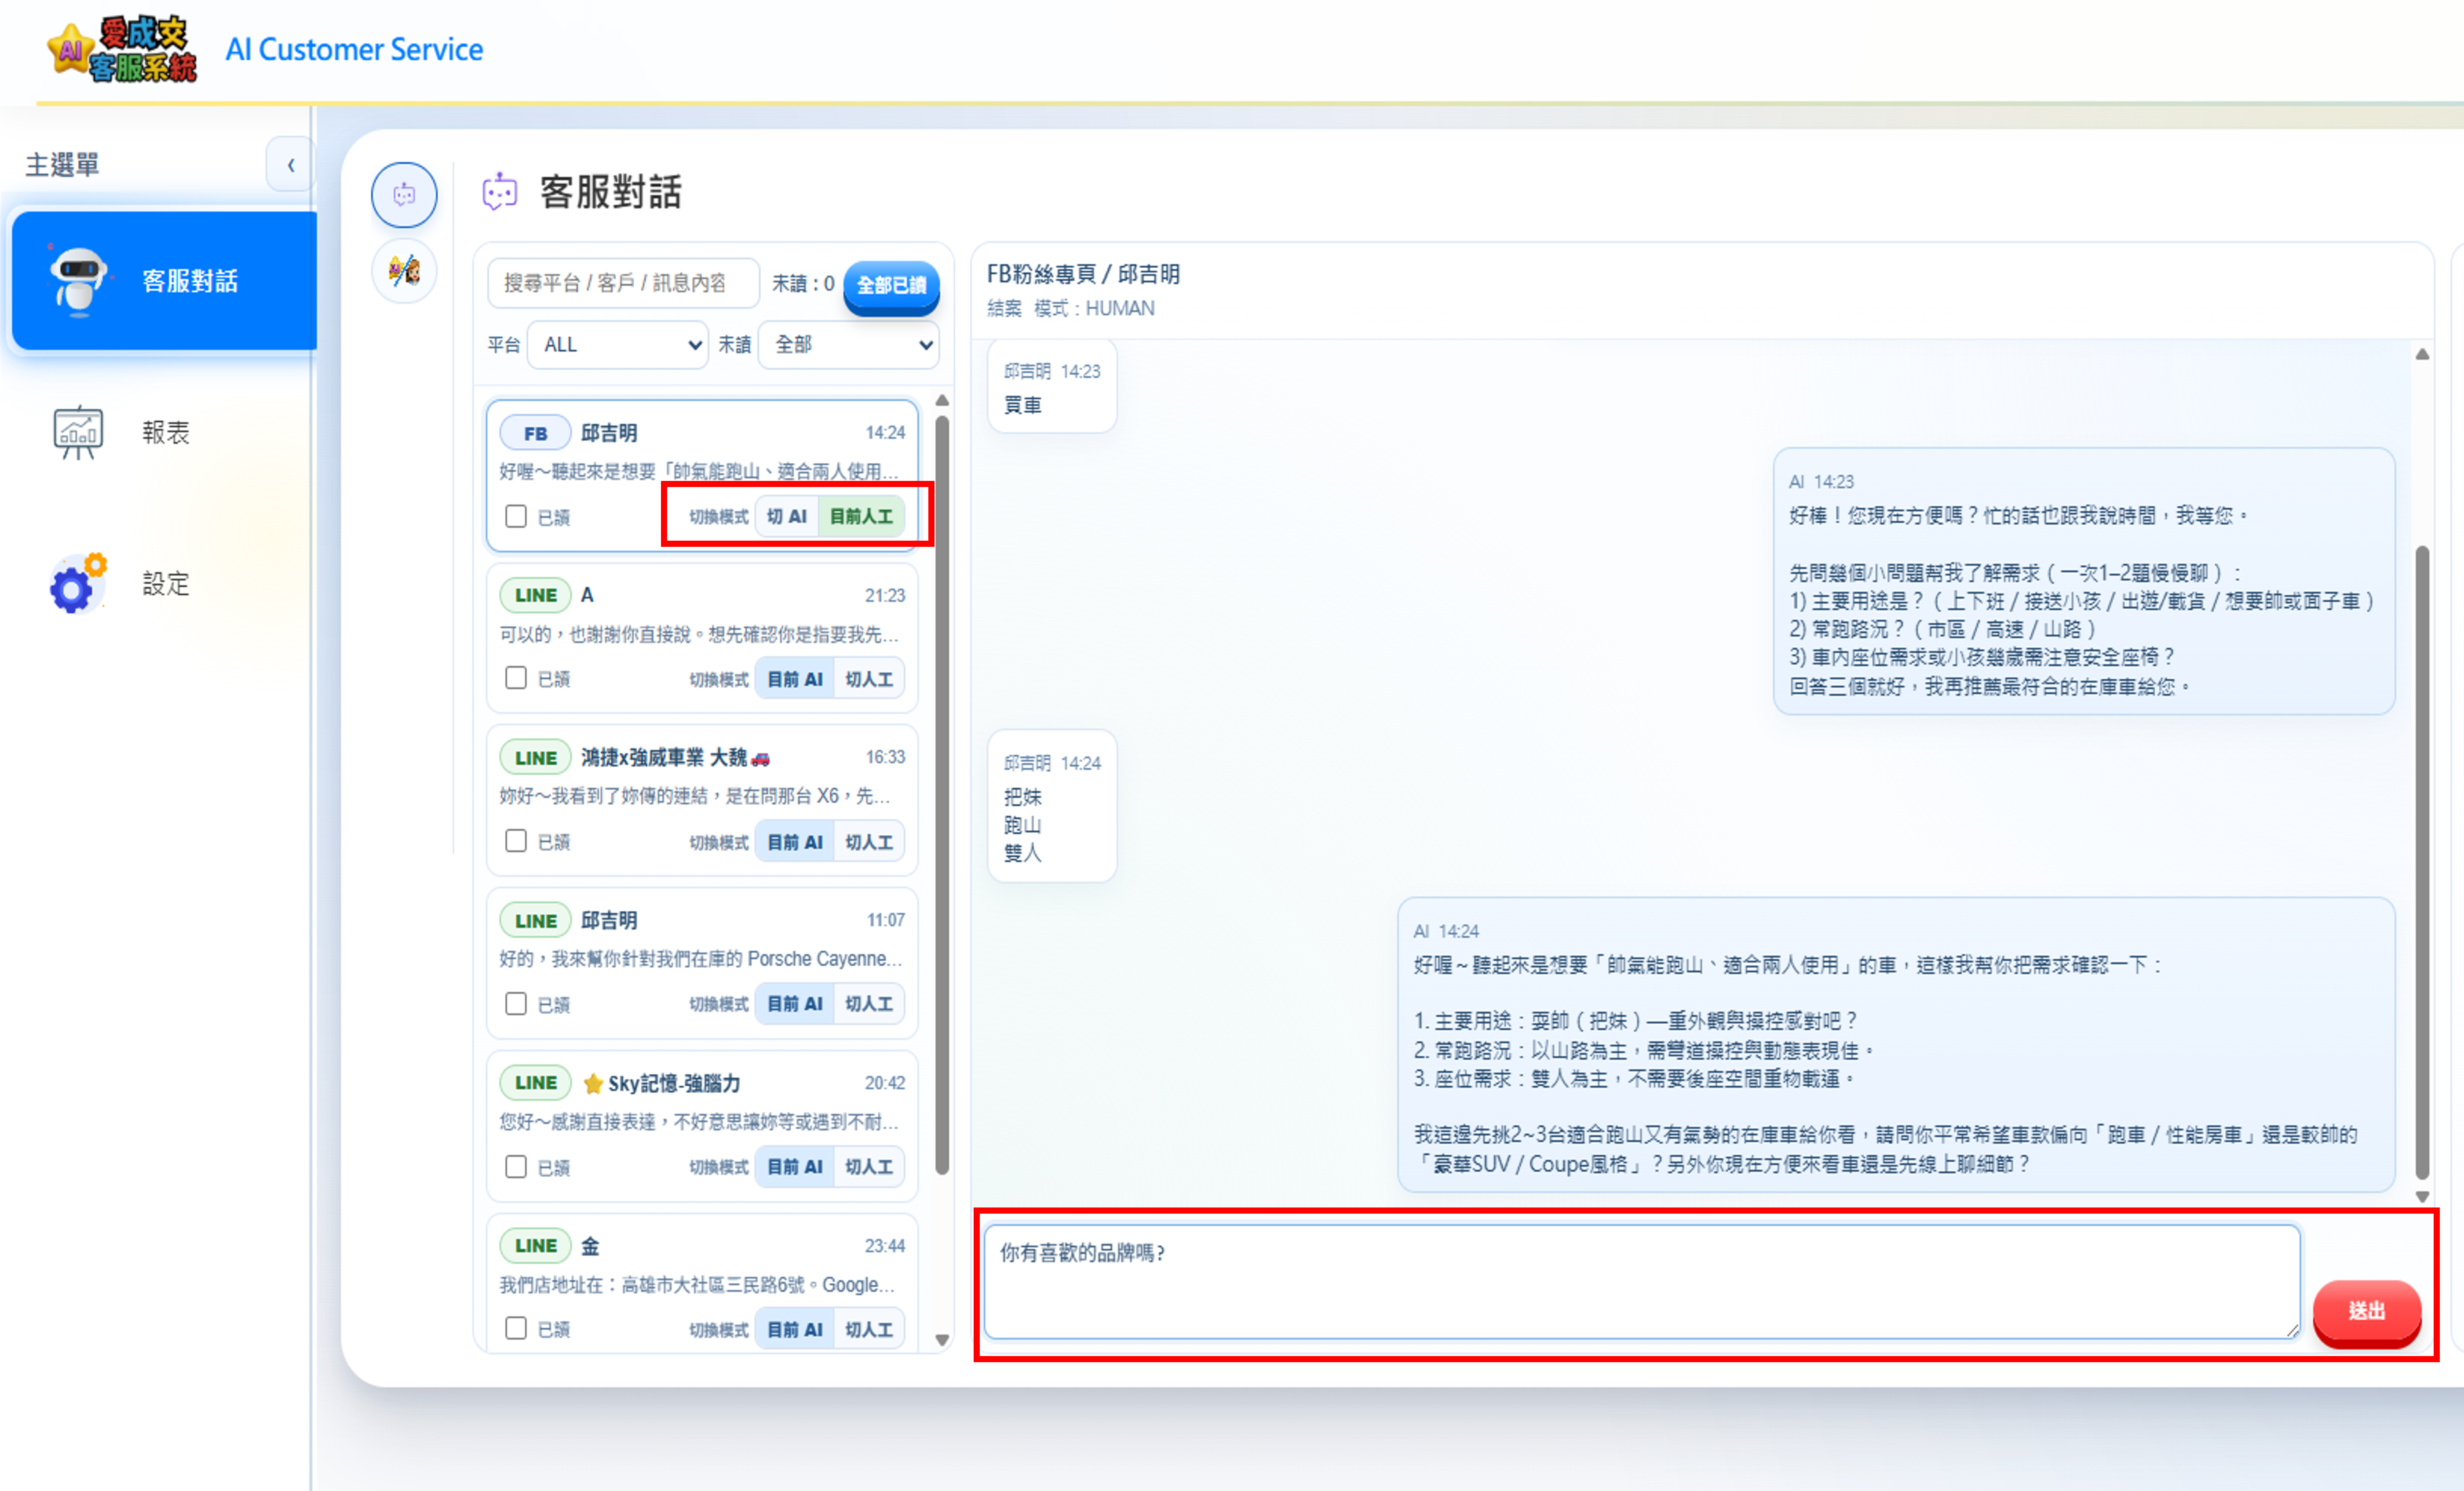This screenshot has width=2464, height=1491.
Task: Click the chat pane scrollbar thumb
Action: (2422, 862)
